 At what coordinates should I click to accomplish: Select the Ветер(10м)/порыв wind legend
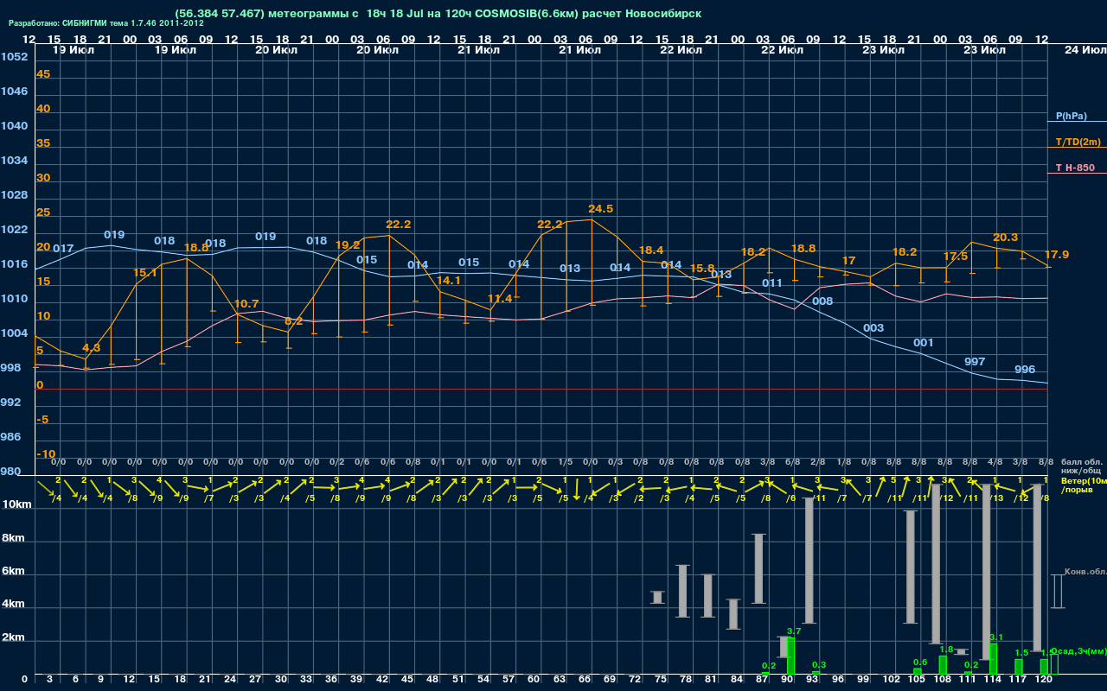[1084, 485]
